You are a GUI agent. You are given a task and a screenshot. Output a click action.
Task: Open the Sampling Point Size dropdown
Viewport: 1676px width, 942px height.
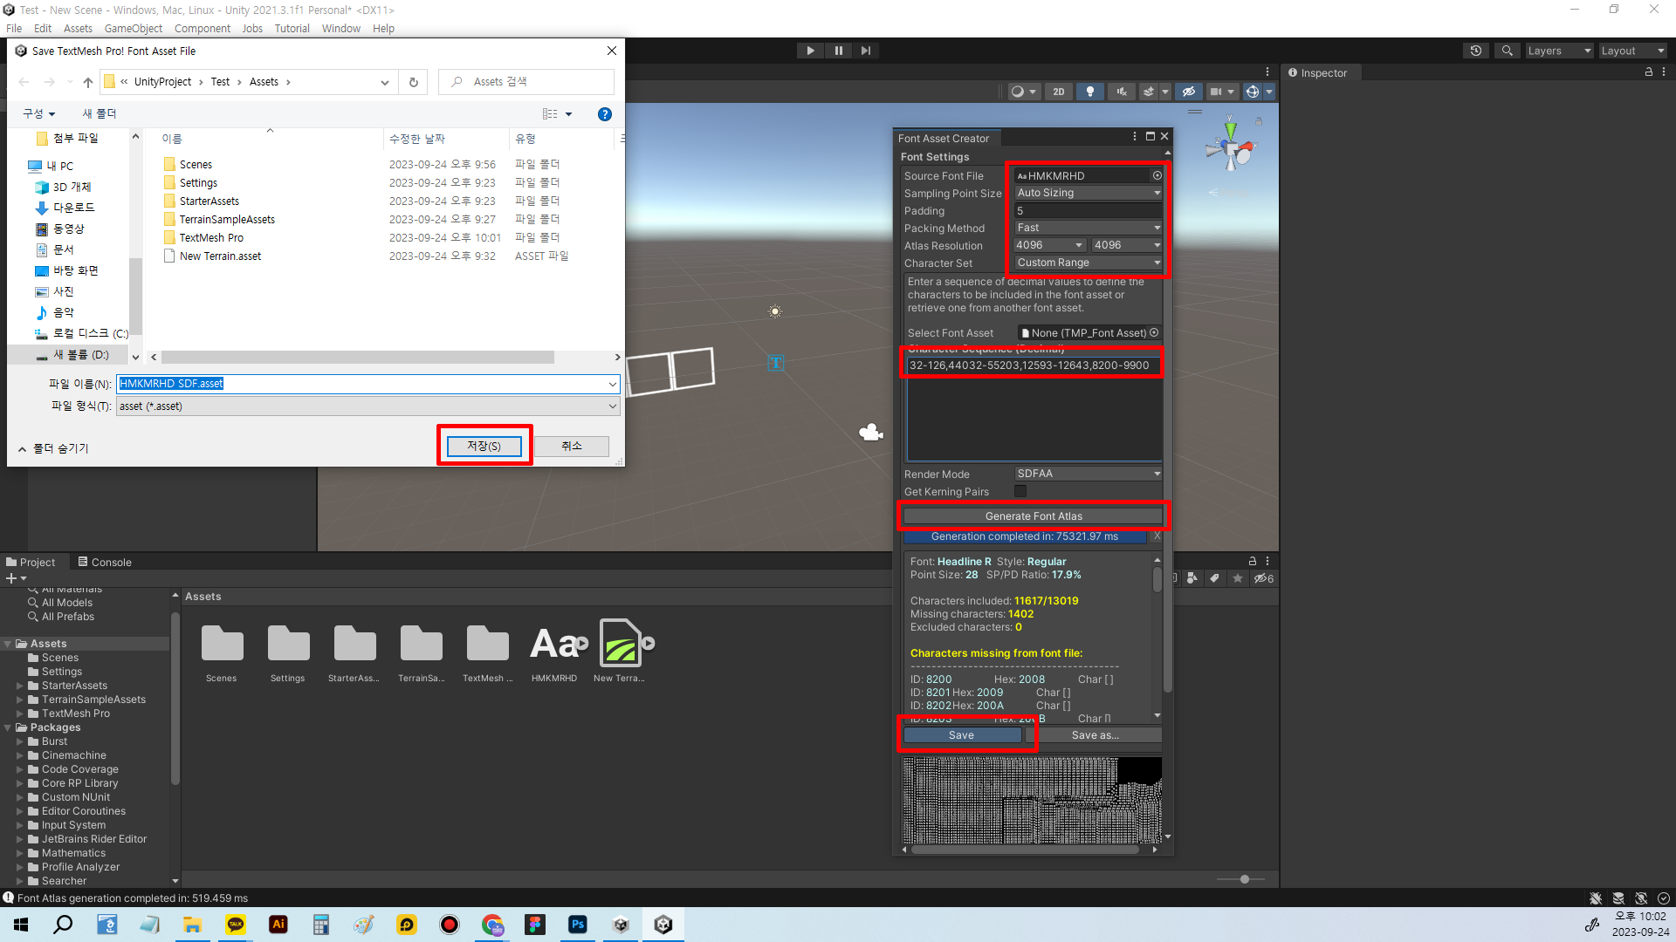1089,193
